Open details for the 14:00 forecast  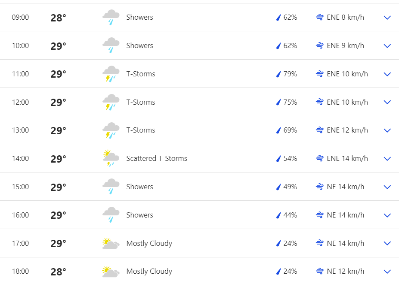pyautogui.click(x=387, y=159)
